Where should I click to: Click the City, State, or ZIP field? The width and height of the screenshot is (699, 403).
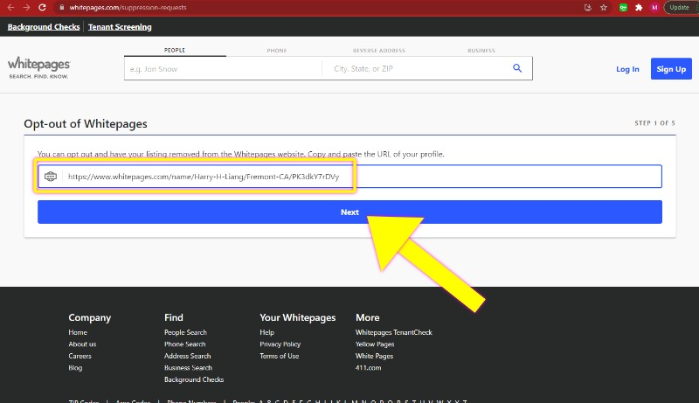[x=414, y=69]
